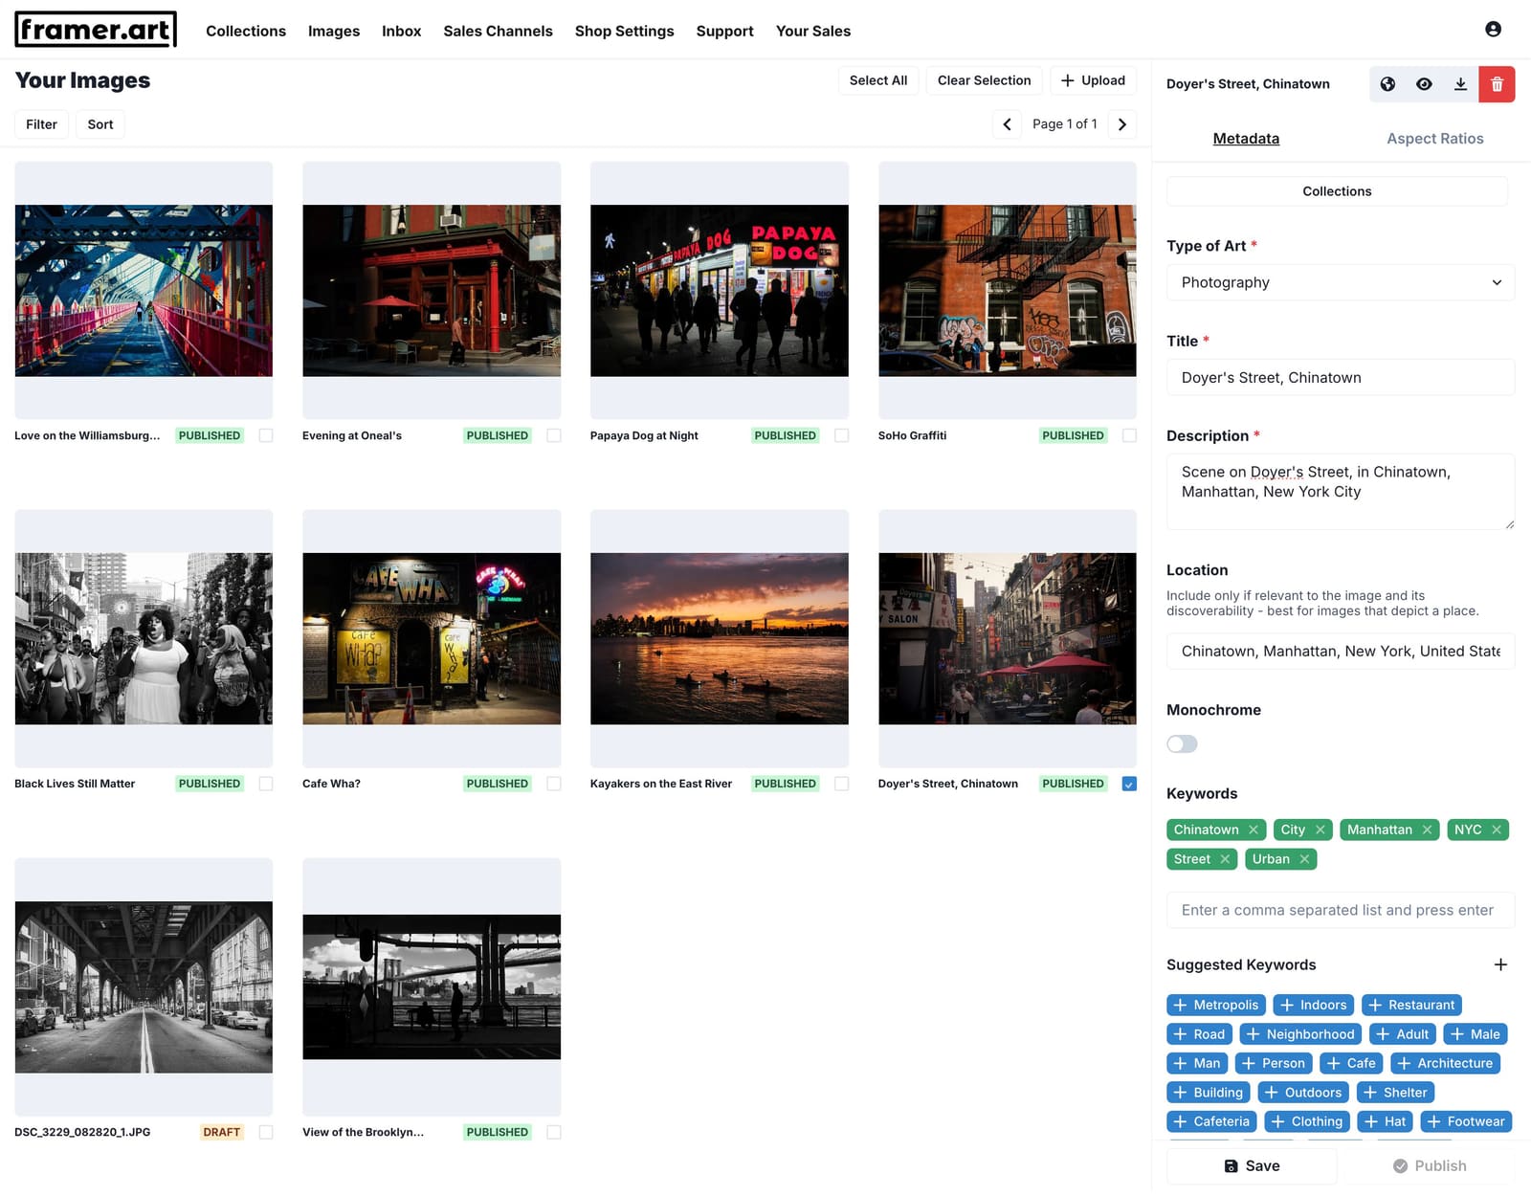This screenshot has height=1196, width=1531.
Task: Uncheck Doyer's Street, Chinatown checkbox
Action: 1130,784
